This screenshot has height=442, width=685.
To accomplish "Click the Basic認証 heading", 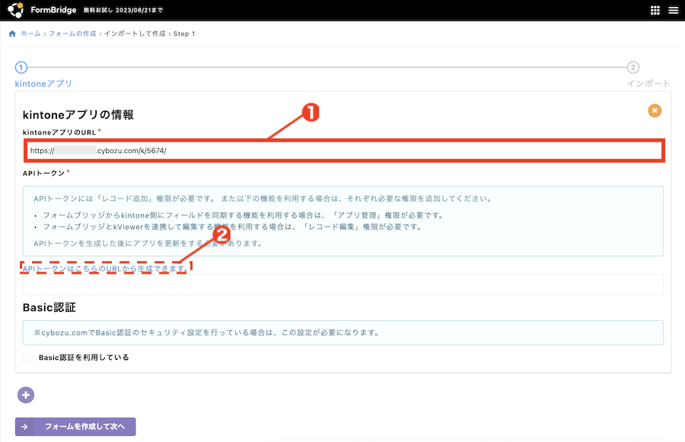I will (49, 307).
